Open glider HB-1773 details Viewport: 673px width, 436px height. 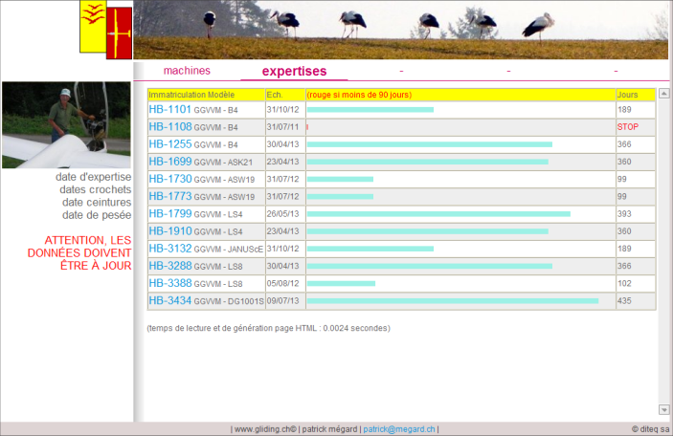coord(170,196)
